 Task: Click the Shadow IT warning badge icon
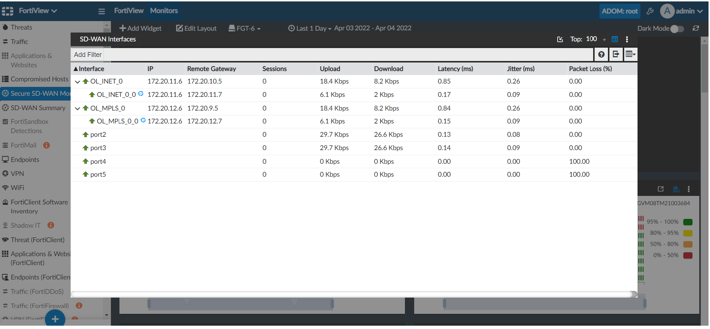point(51,225)
